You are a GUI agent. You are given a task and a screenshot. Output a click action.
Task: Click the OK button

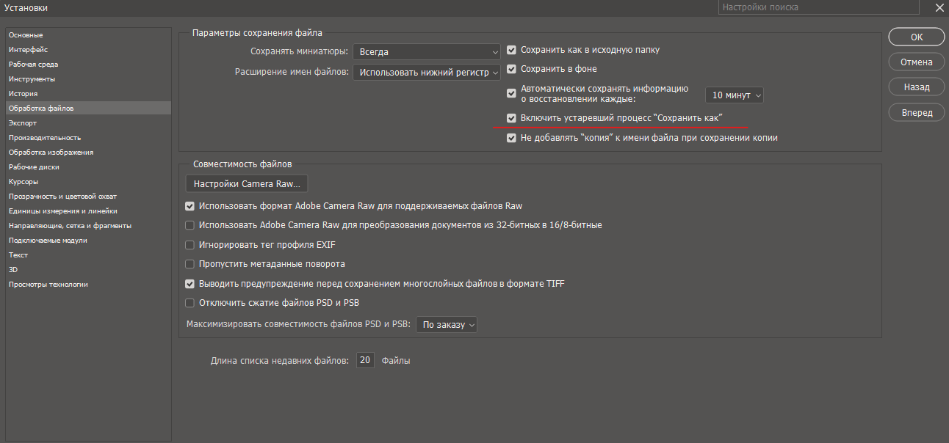point(916,37)
